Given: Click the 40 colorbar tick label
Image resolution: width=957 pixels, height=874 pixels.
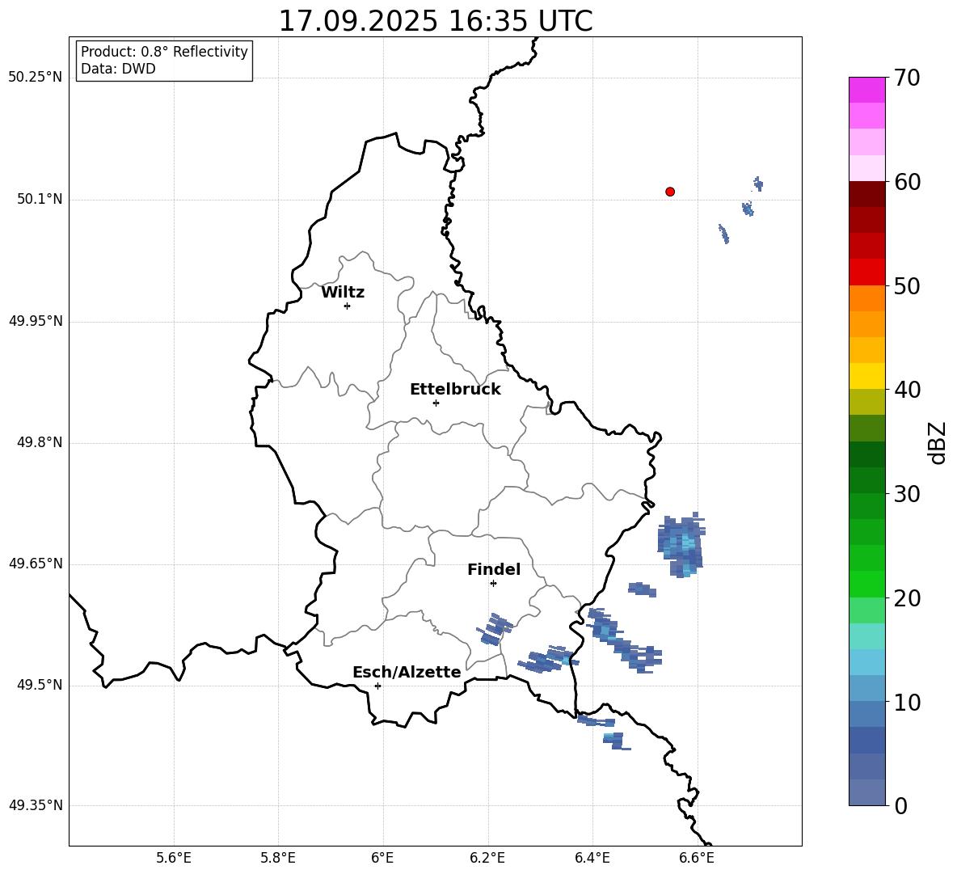Looking at the screenshot, I should (x=907, y=390).
